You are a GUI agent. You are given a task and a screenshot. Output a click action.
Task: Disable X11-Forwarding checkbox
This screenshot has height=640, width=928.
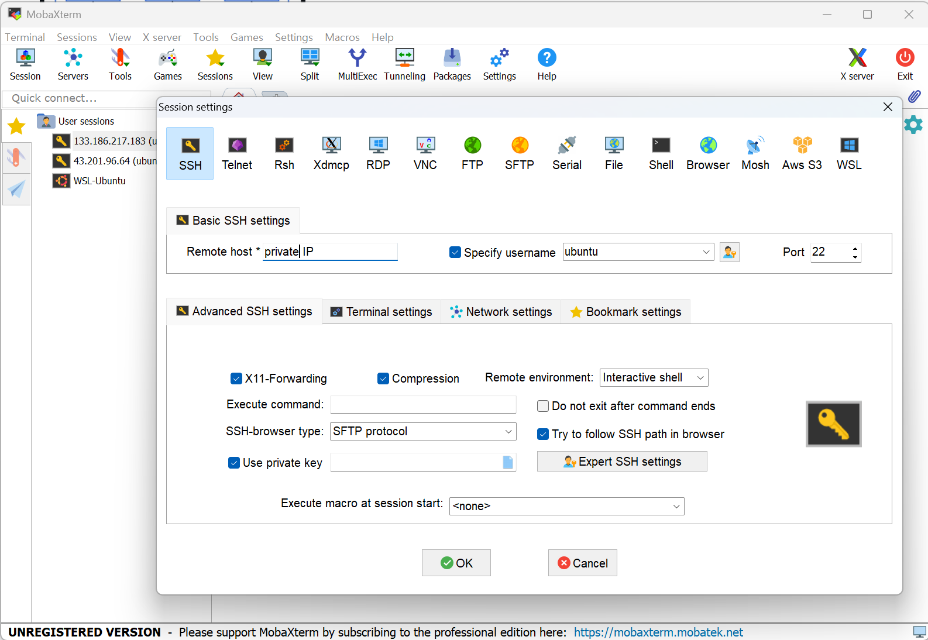[236, 379]
